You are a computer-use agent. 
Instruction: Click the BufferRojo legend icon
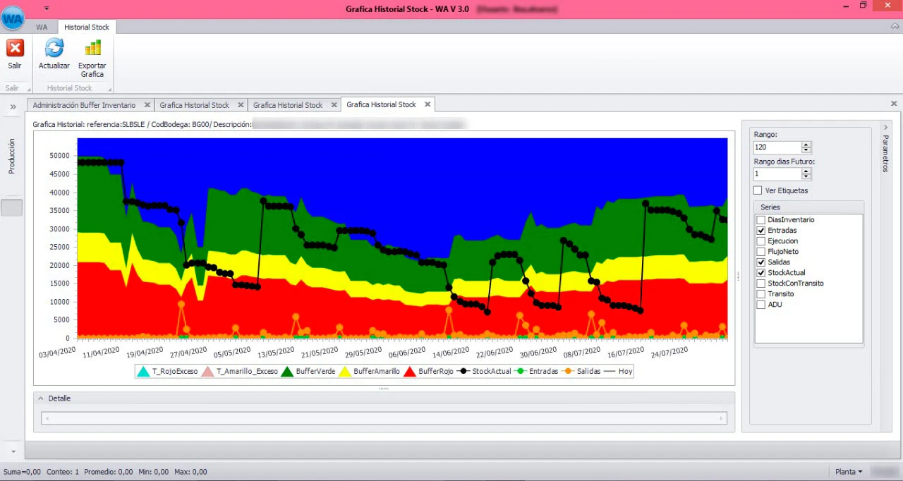pyautogui.click(x=409, y=371)
